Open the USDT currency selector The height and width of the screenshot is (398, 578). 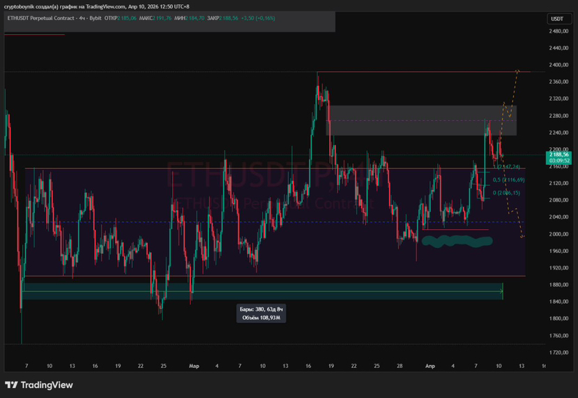point(557,19)
